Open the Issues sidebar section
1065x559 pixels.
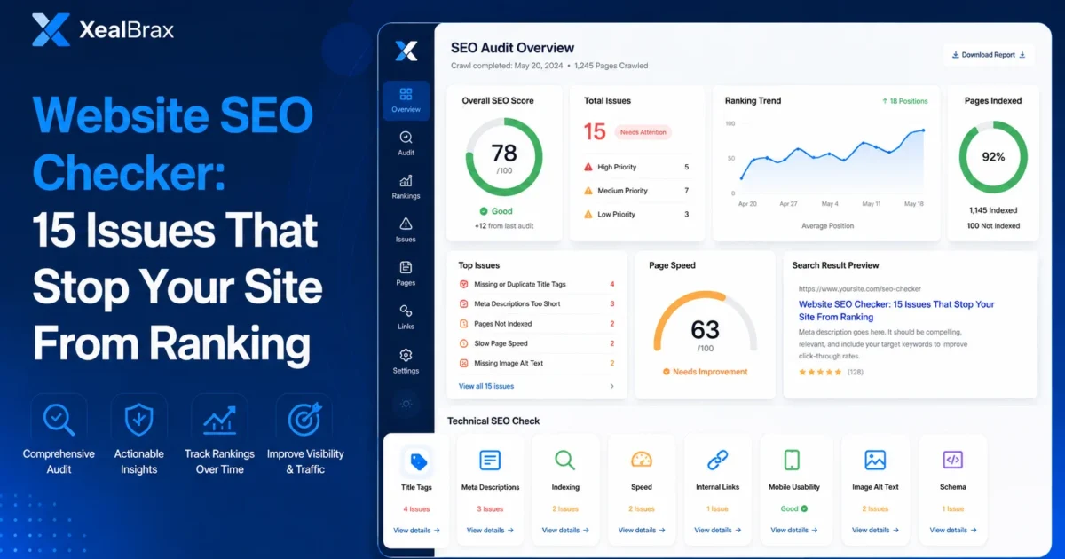[406, 230]
